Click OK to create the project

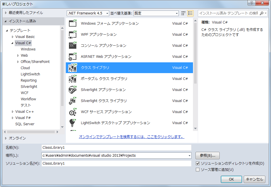pyautogui.click(x=231, y=179)
